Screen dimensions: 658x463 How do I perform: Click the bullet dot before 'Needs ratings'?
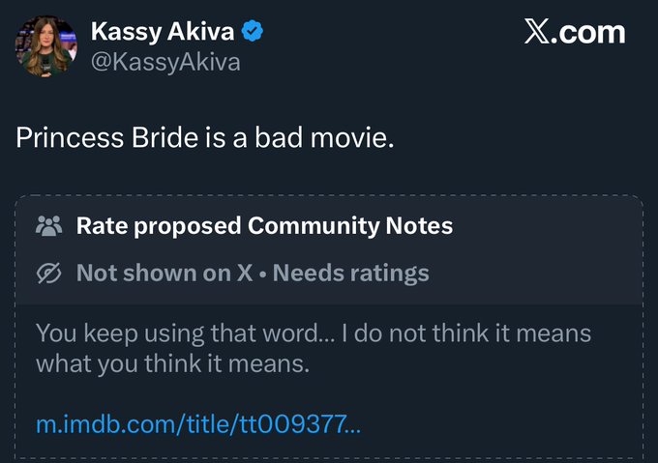click(263, 274)
